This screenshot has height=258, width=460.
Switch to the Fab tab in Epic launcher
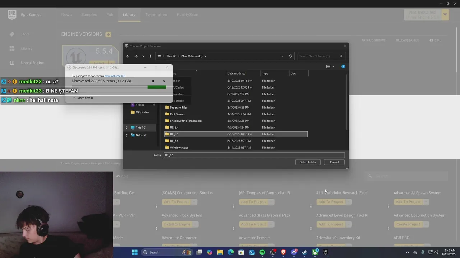(110, 15)
